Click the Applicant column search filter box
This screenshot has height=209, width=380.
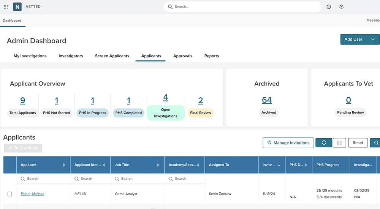coord(44,179)
